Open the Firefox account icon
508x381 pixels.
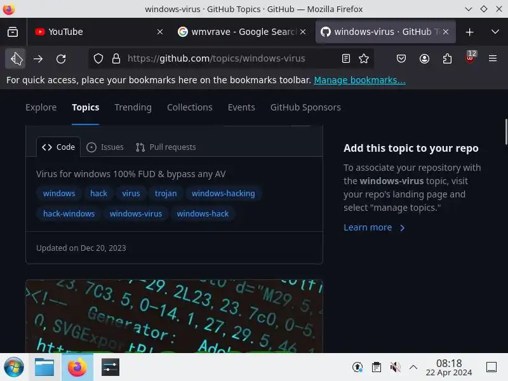click(x=424, y=58)
